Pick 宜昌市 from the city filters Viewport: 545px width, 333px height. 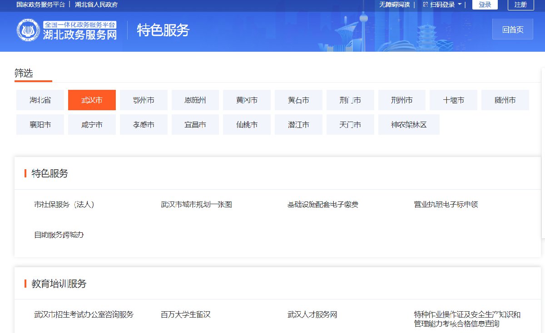tap(195, 125)
